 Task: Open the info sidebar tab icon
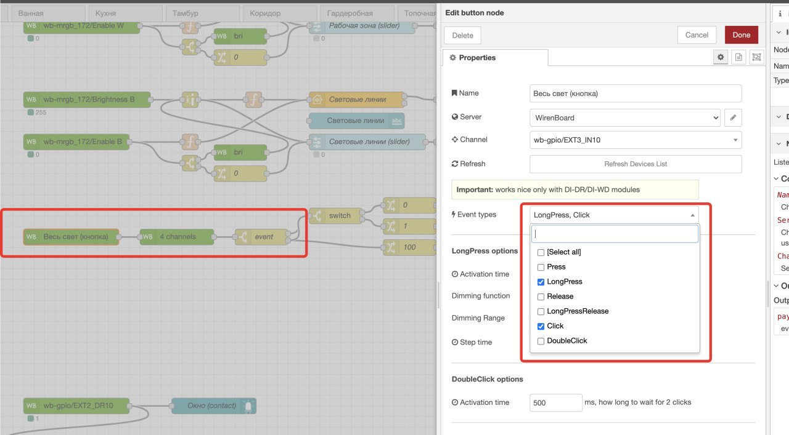(780, 13)
